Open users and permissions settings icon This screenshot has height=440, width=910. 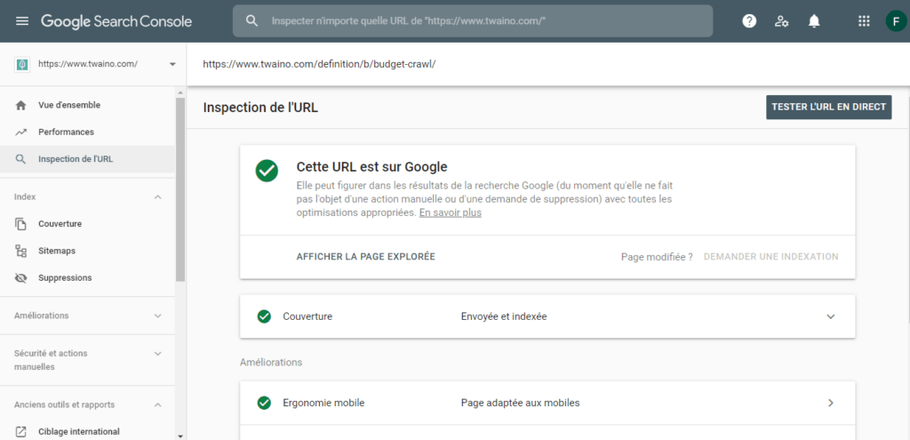click(781, 21)
